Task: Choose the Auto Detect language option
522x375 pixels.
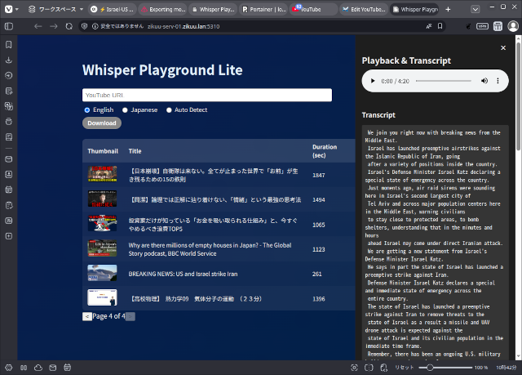Action: pos(169,109)
